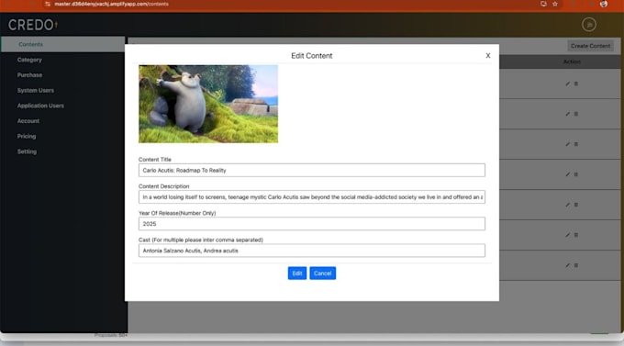Viewport: 624px width, 346px height.
Task: Click the CREDO logo
Action: coord(33,25)
